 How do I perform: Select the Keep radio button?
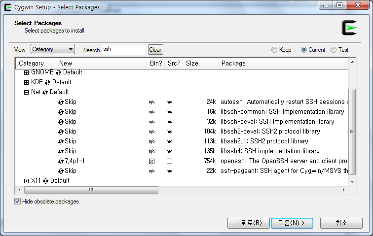click(274, 50)
